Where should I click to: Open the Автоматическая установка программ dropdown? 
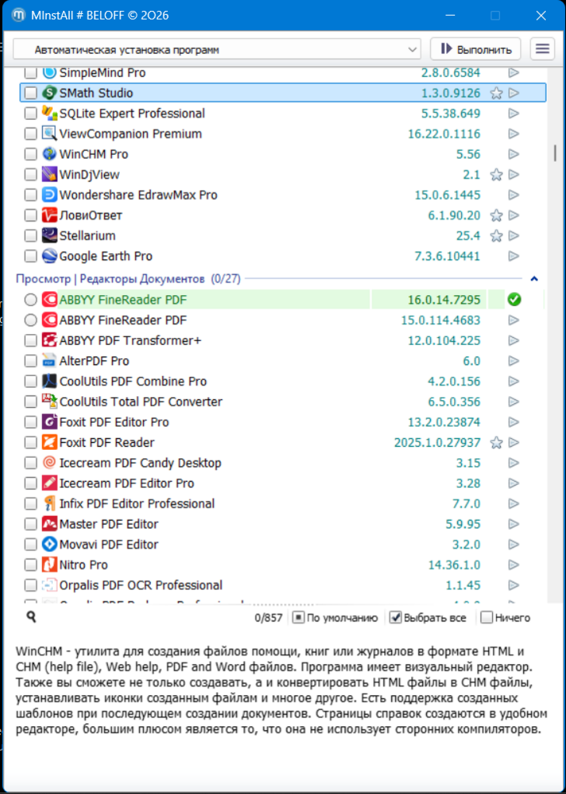[x=217, y=50]
